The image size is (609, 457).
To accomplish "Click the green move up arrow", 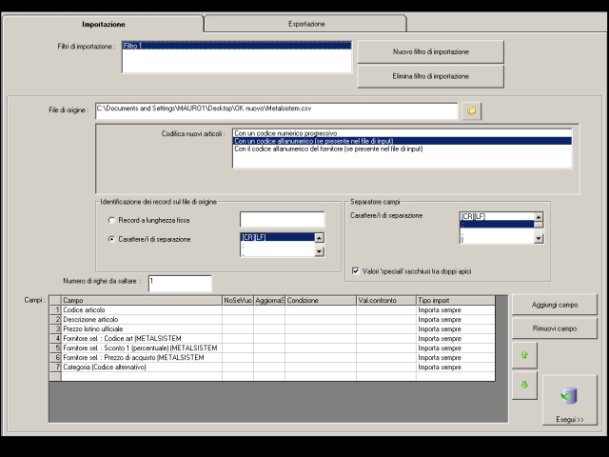I will (523, 353).
